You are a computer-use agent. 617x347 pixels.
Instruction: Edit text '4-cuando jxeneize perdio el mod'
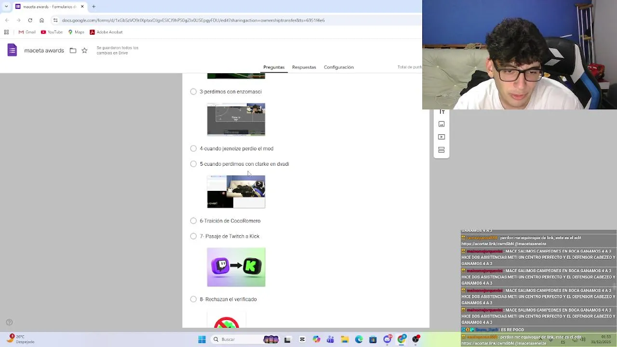[237, 148]
